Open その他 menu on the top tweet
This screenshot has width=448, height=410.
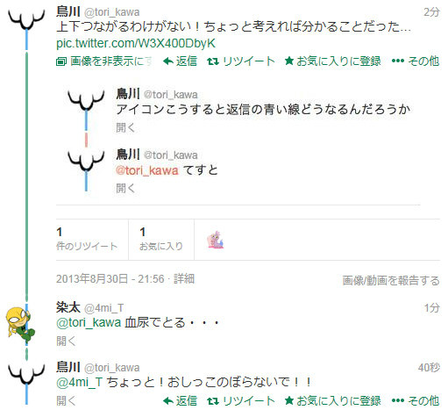(x=416, y=61)
